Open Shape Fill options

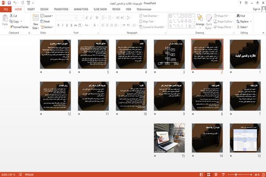pos(222,16)
